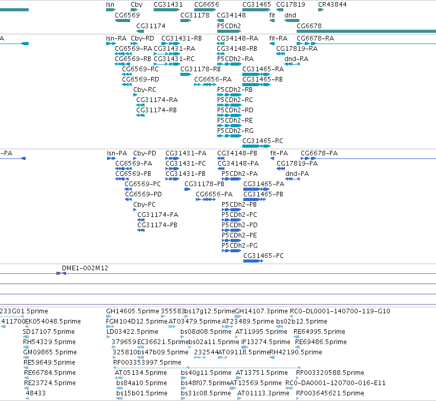Select the CG34148-PB protein label
Image resolution: width=436 pixels, height=401 pixels.
[x=237, y=153]
